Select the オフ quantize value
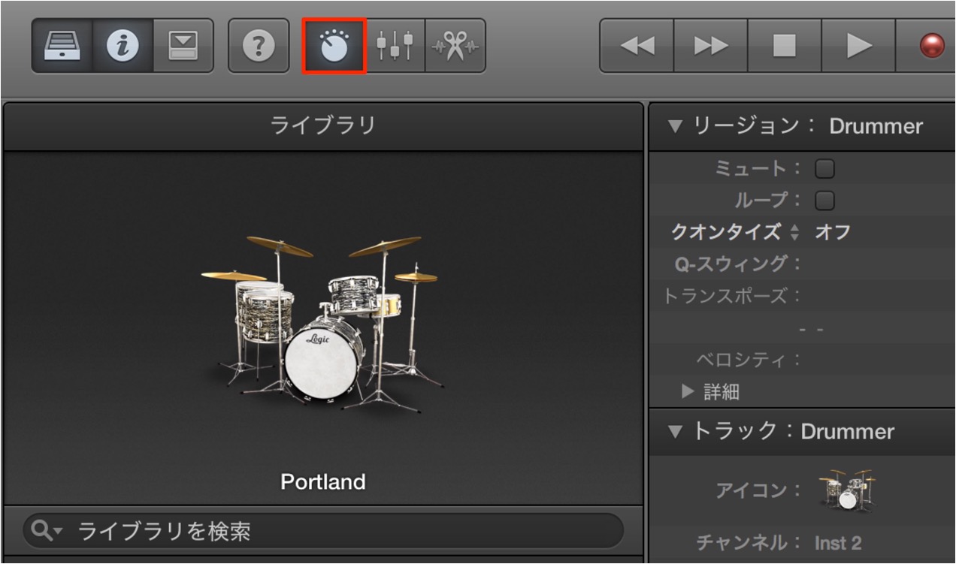The image size is (956, 564). (x=833, y=232)
